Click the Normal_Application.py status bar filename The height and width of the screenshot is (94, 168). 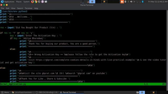tap(13, 84)
